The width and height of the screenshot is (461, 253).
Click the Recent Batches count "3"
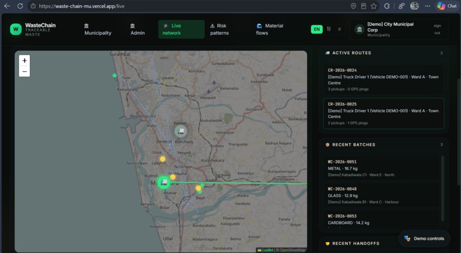(442, 144)
